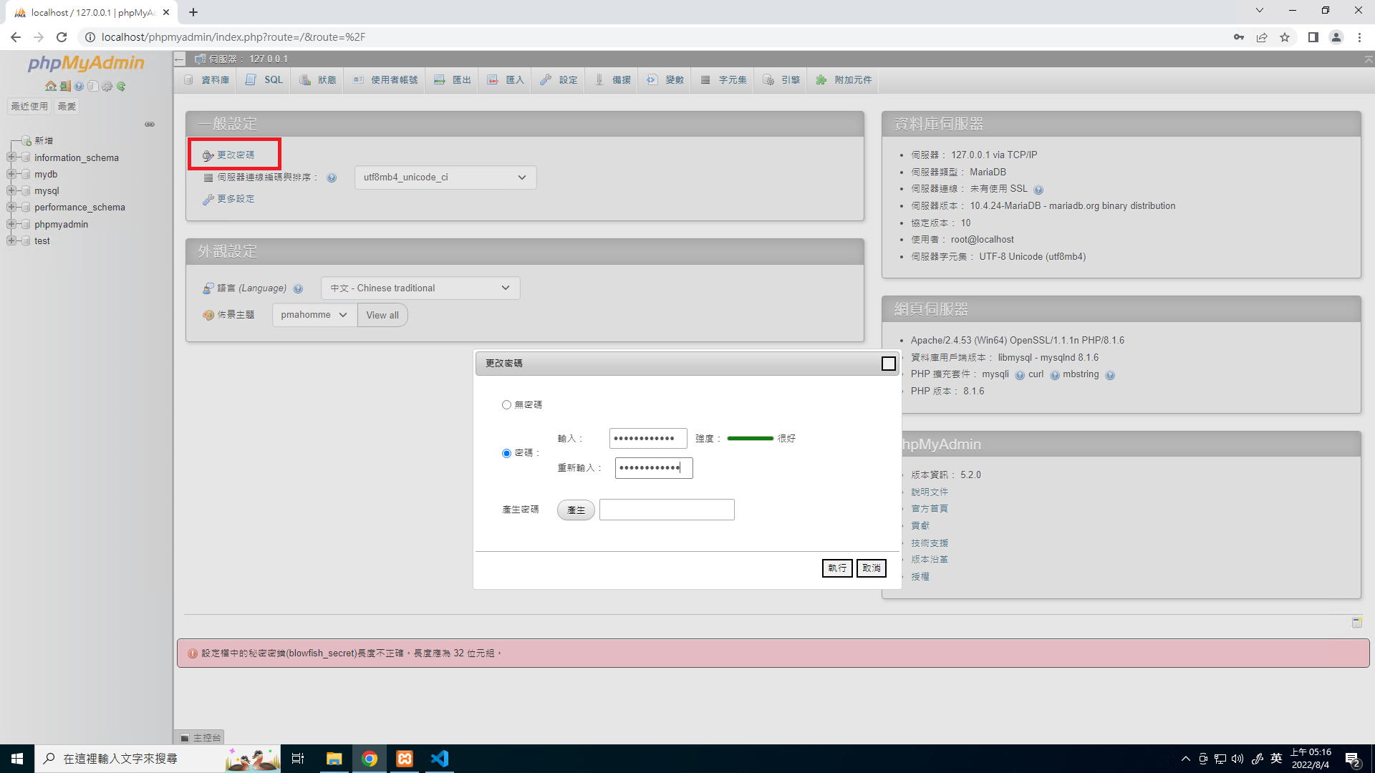1375x773 pixels.
Task: Click the phpMyAdmin home icon
Action: point(50,87)
